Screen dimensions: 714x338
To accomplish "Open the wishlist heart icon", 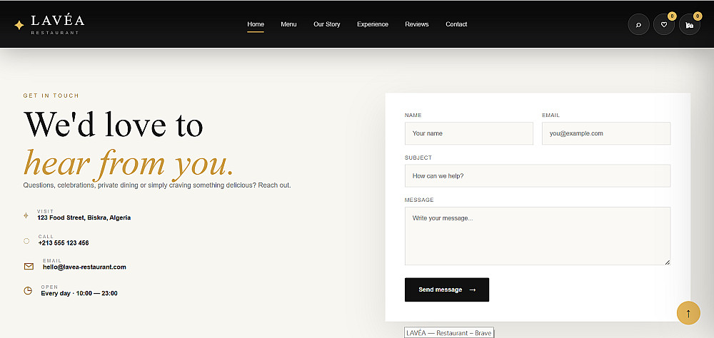I will click(664, 24).
